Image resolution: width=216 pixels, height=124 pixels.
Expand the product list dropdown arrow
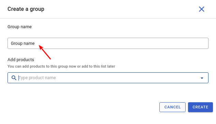pyautogui.click(x=202, y=78)
